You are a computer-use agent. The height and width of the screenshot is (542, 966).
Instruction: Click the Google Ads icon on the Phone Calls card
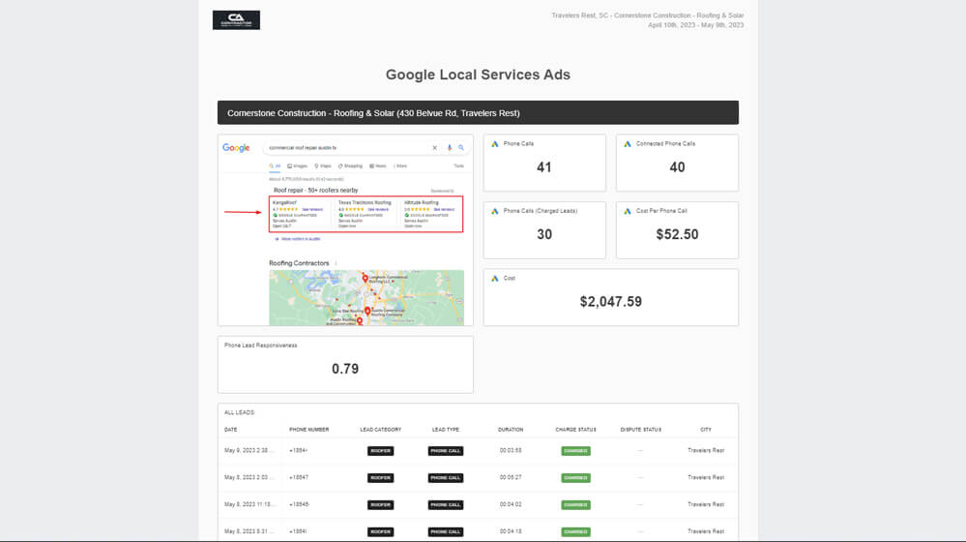[x=495, y=143]
